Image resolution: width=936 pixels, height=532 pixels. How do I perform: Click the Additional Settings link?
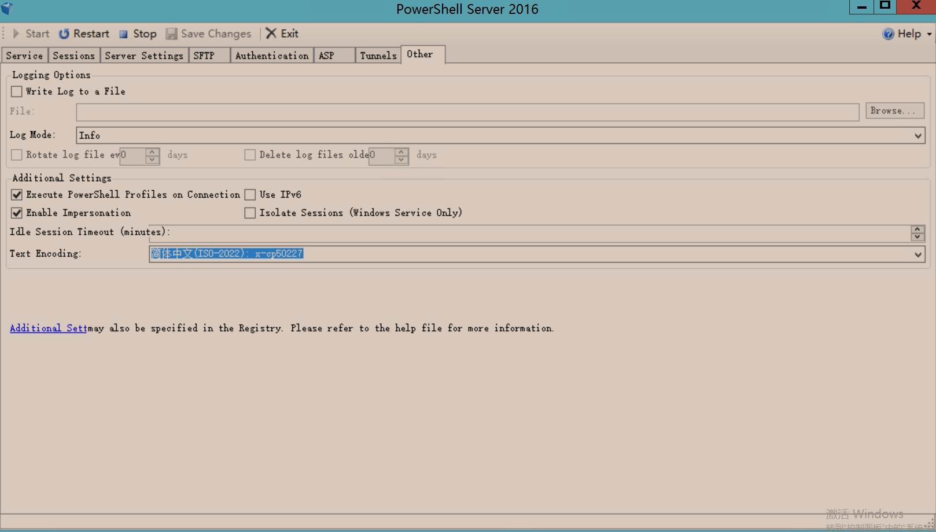[48, 328]
